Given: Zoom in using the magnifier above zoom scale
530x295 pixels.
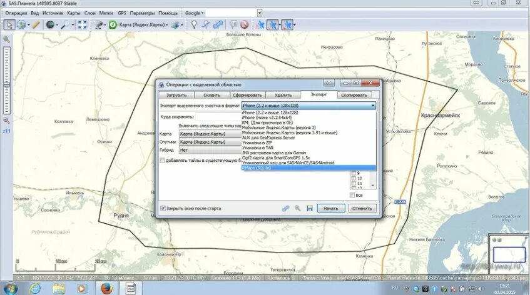Looking at the screenshot, I should point(6,39).
